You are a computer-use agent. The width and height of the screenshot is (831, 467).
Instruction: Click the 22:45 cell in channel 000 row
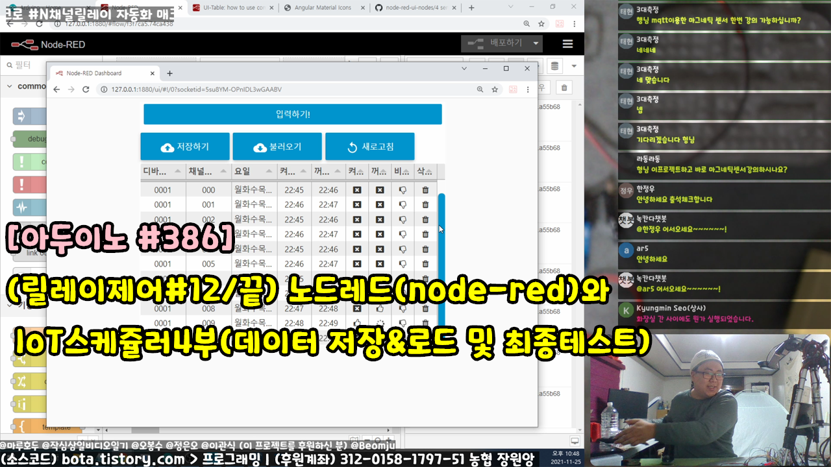(294, 190)
